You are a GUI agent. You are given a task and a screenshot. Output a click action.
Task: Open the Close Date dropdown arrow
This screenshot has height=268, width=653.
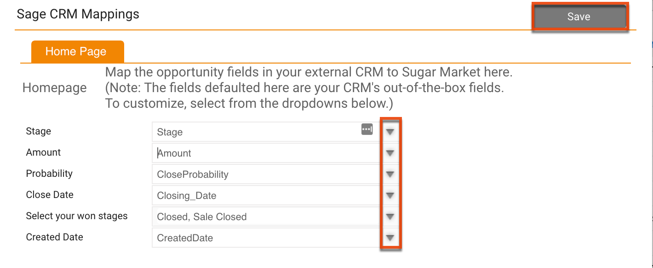point(390,195)
